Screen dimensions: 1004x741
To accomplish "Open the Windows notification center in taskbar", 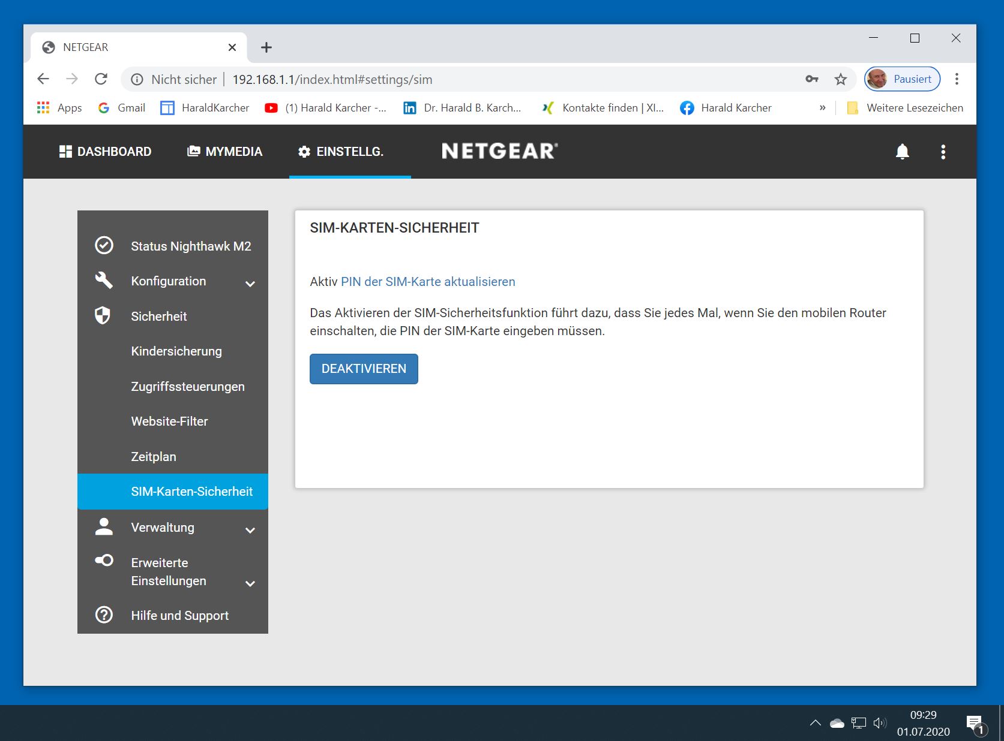I will click(975, 723).
